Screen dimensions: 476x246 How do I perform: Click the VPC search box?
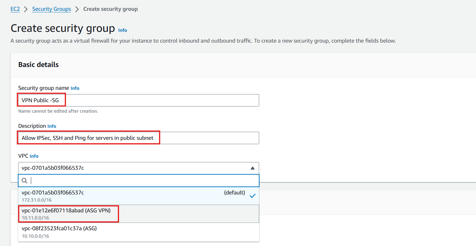point(139,181)
